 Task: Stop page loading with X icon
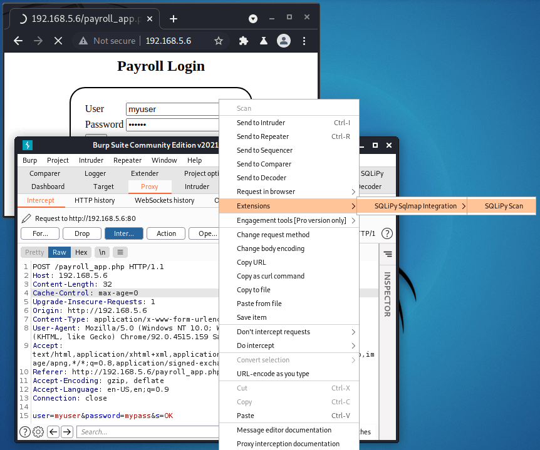click(x=58, y=41)
